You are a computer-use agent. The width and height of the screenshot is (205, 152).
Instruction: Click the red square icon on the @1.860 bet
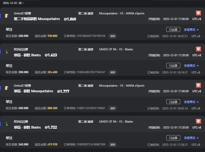[198, 13]
